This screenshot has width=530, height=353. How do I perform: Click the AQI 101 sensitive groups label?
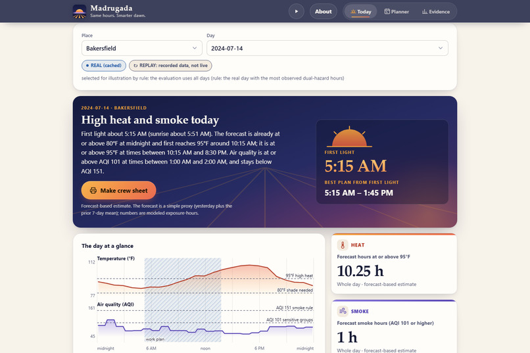tap(290, 319)
